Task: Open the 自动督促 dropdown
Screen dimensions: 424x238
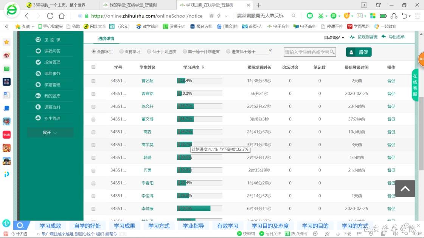Action: click(334, 37)
